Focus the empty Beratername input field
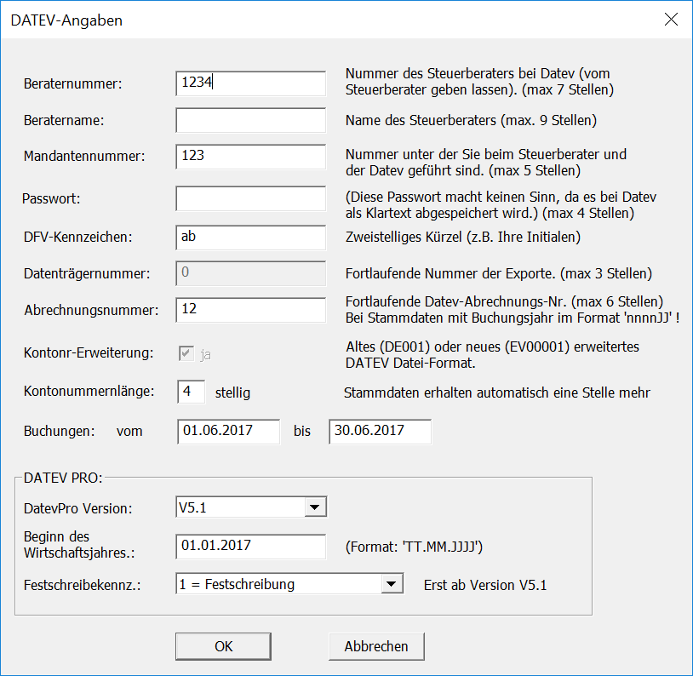This screenshot has width=693, height=676. point(250,120)
